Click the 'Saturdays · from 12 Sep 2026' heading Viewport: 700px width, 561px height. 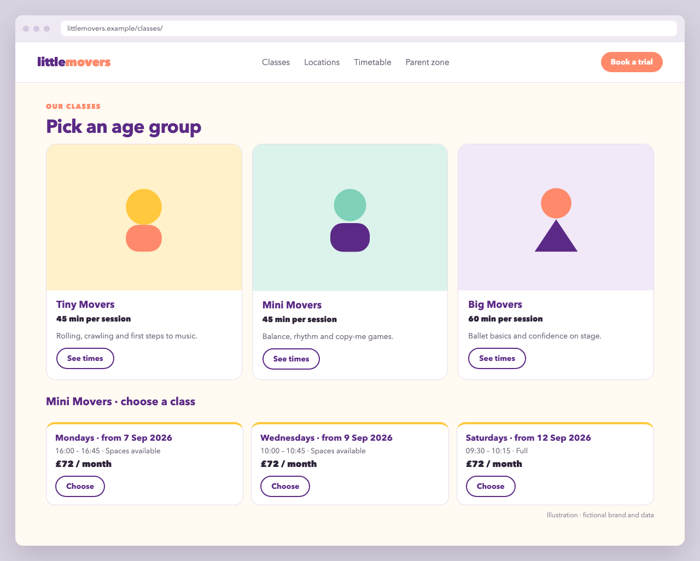click(528, 438)
